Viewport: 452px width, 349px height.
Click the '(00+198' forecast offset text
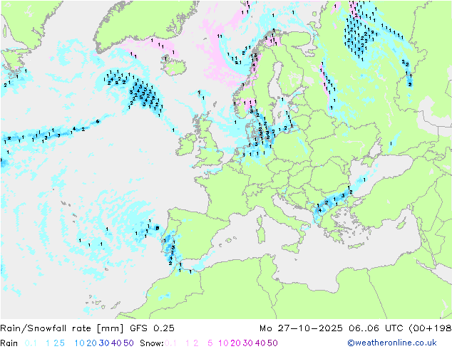pos(430,328)
